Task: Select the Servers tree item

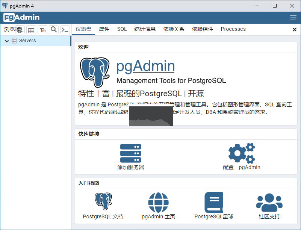Action: click(x=36, y=41)
